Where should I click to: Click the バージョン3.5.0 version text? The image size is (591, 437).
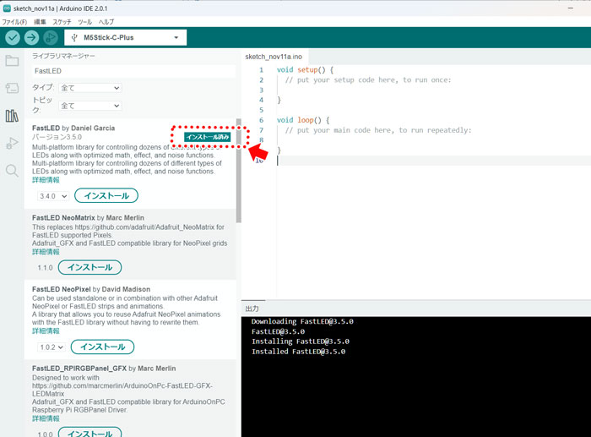[x=57, y=137]
